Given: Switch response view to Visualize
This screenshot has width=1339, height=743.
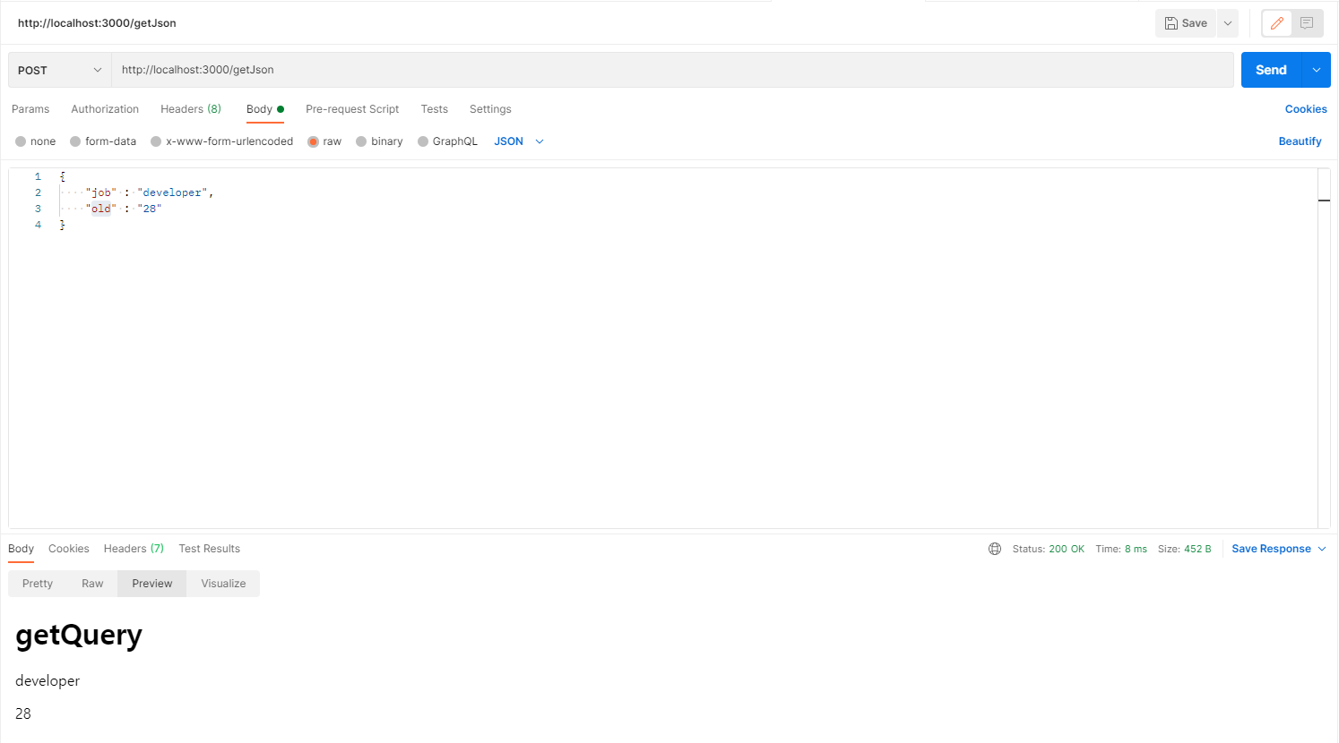Looking at the screenshot, I should tap(223, 584).
